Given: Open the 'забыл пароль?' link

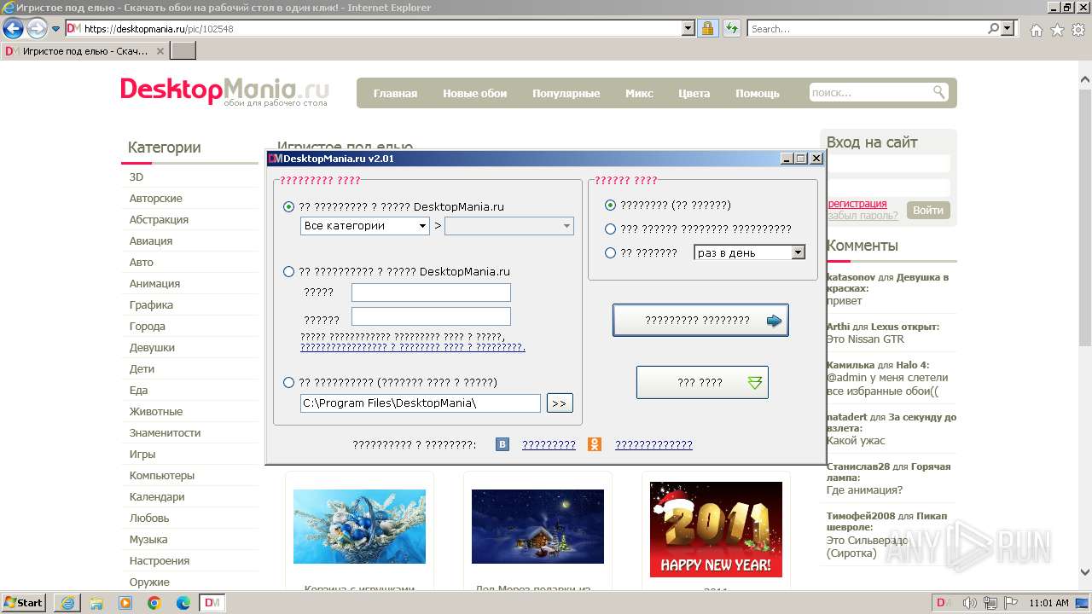Looking at the screenshot, I should (x=863, y=216).
